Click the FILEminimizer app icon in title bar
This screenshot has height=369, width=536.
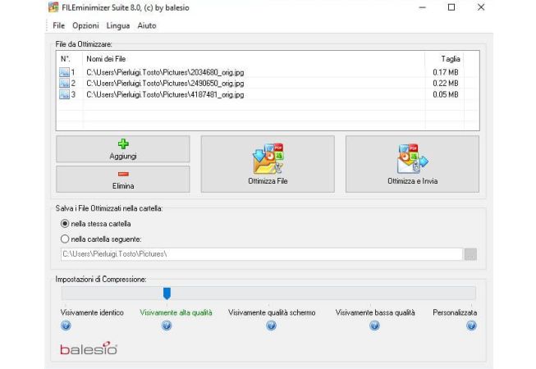53,7
